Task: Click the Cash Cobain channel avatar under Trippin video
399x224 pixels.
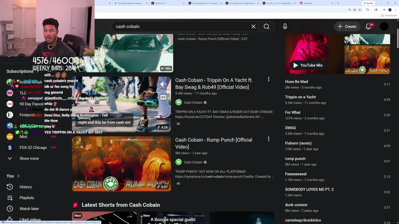Action: (178, 102)
